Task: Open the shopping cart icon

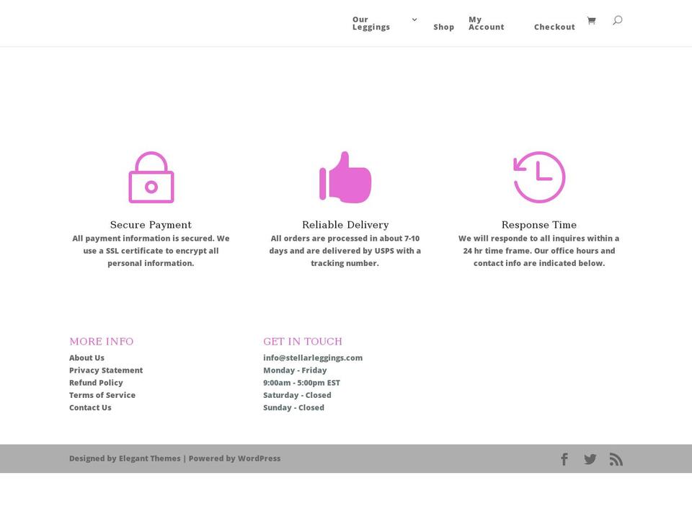Action: pyautogui.click(x=591, y=20)
